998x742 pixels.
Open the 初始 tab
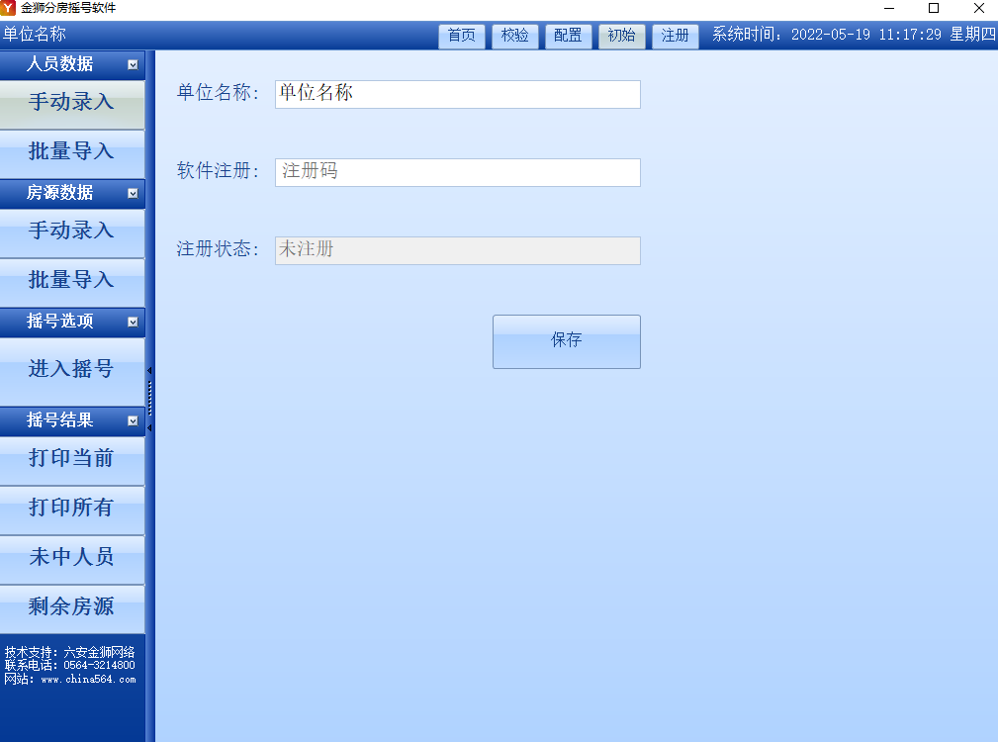(621, 36)
